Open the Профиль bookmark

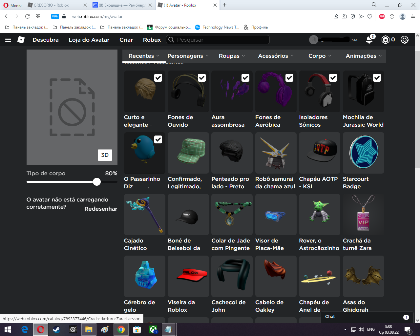click(256, 27)
